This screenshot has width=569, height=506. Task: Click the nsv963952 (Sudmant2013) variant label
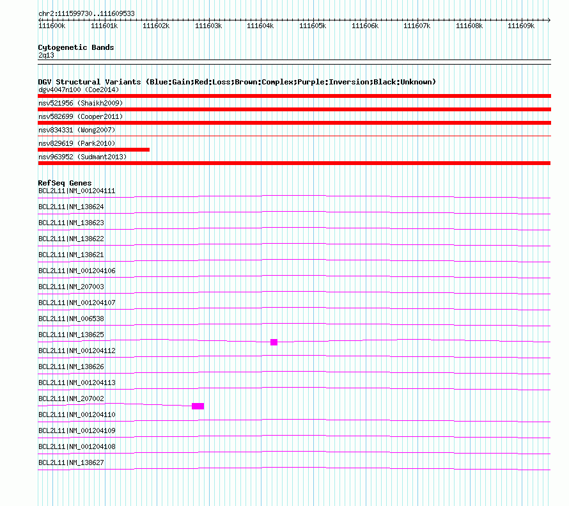click(82, 157)
